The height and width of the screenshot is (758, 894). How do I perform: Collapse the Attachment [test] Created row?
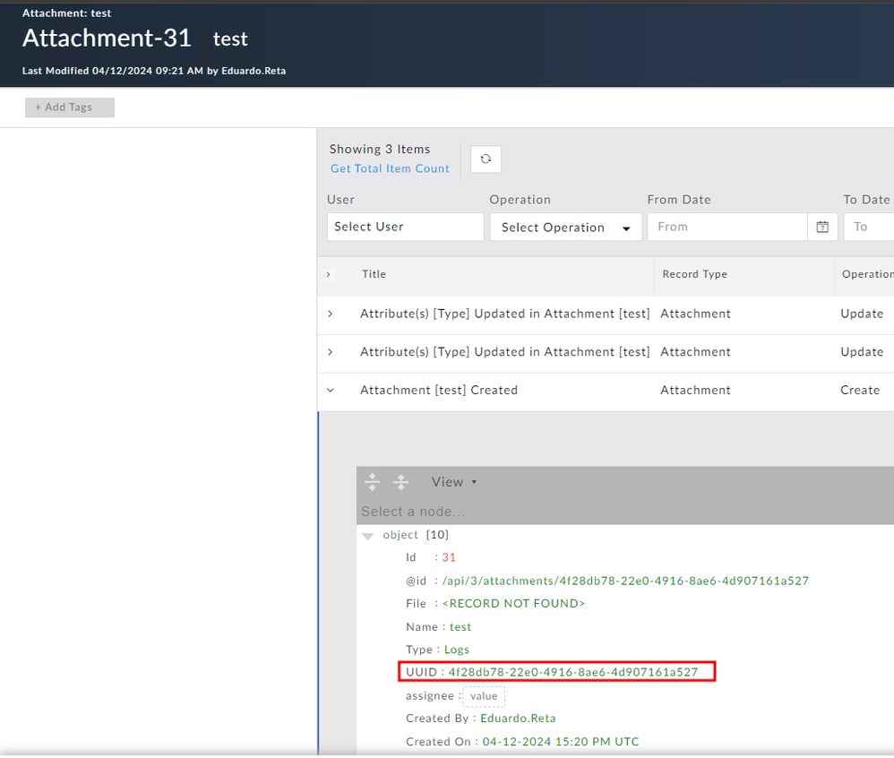click(x=331, y=390)
